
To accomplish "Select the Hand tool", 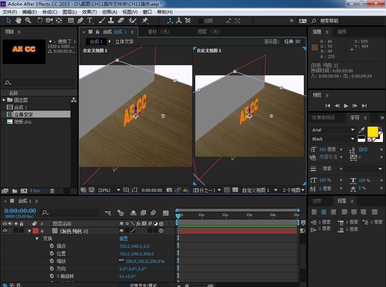I will (18, 20).
